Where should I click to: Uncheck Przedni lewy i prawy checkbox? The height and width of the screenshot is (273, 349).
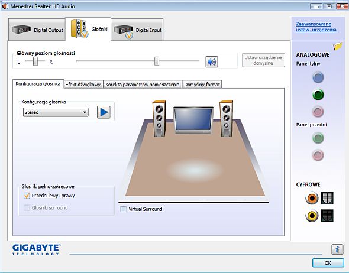click(27, 196)
